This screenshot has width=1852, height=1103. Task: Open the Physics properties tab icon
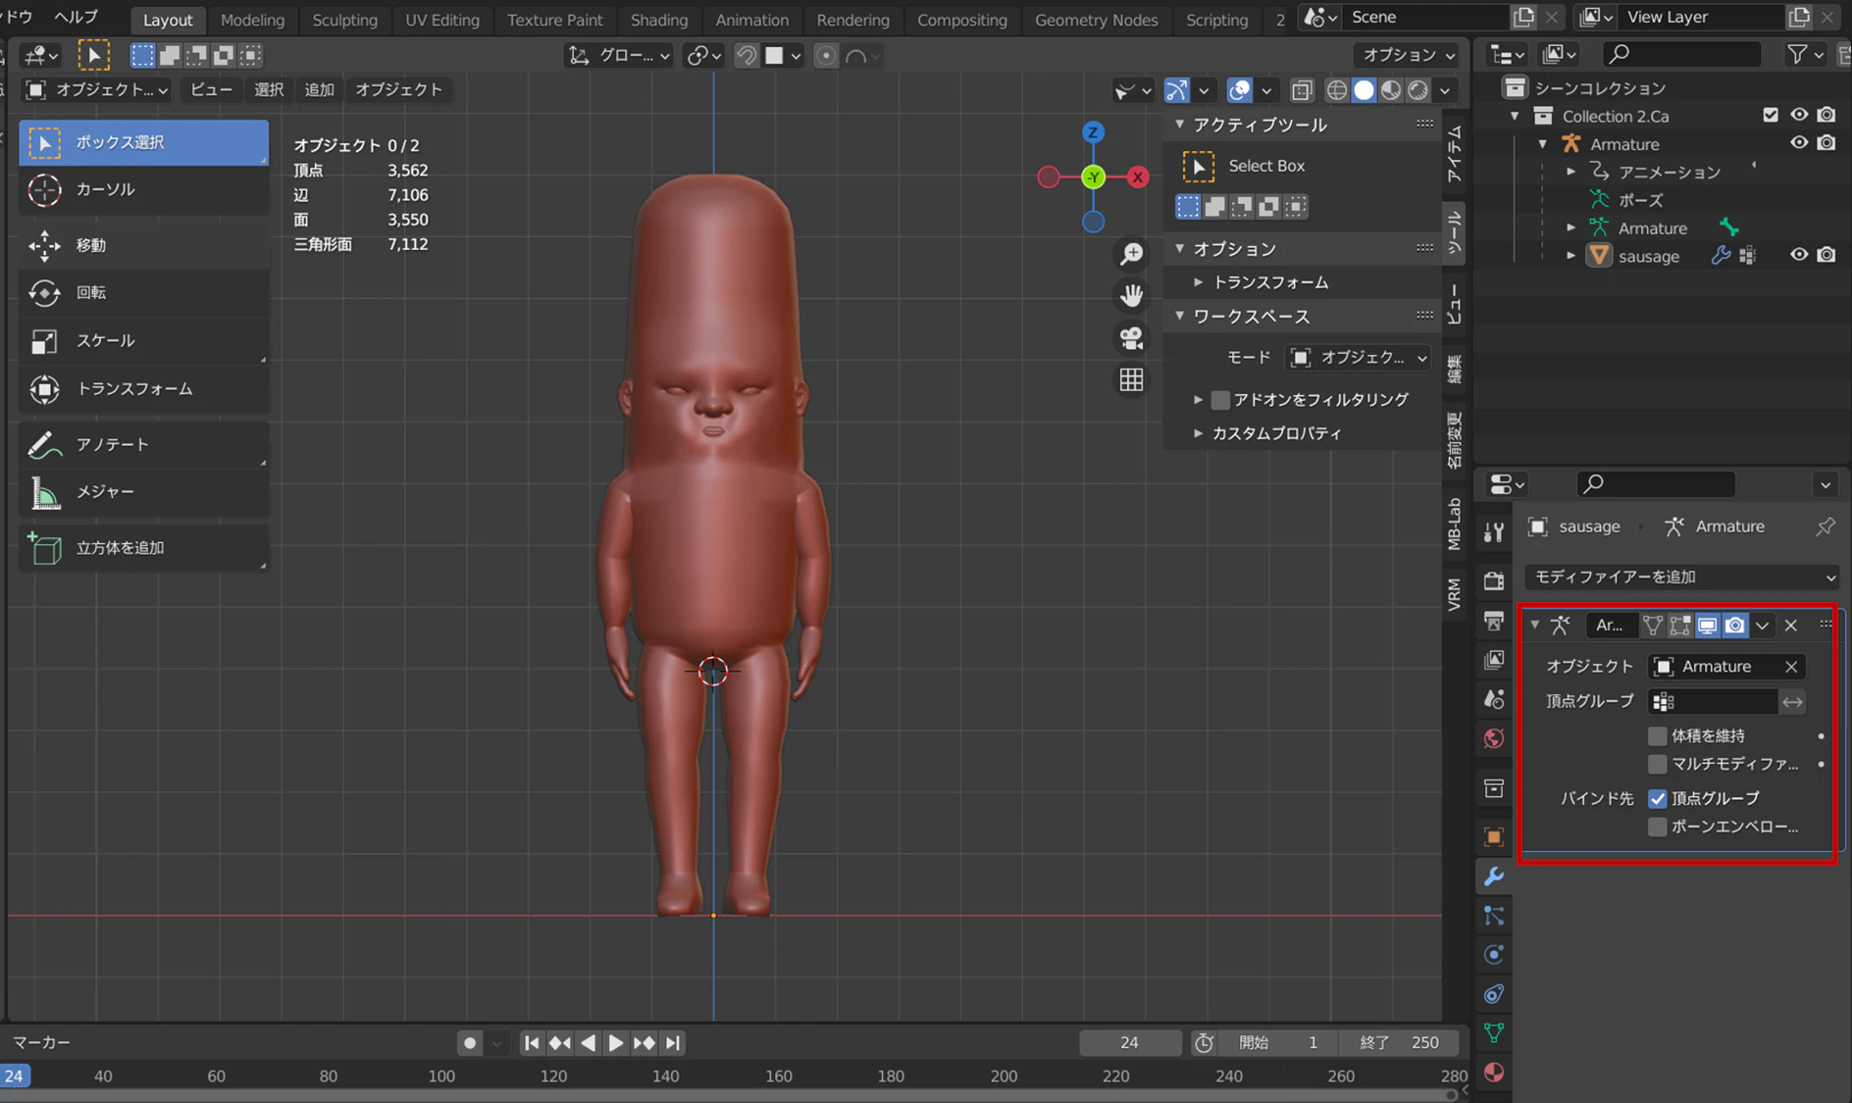tap(1493, 954)
